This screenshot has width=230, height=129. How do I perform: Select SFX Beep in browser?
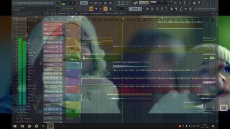24,113
